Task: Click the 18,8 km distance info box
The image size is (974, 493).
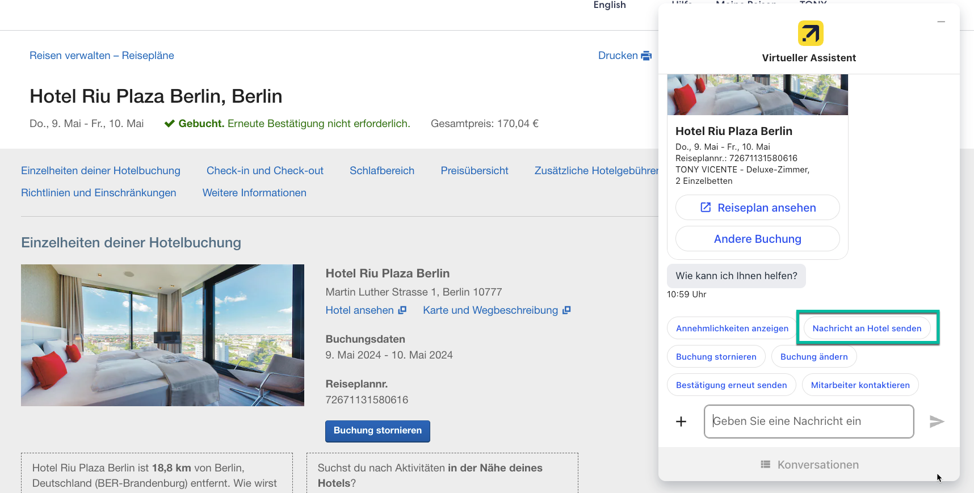Action: coord(157,473)
